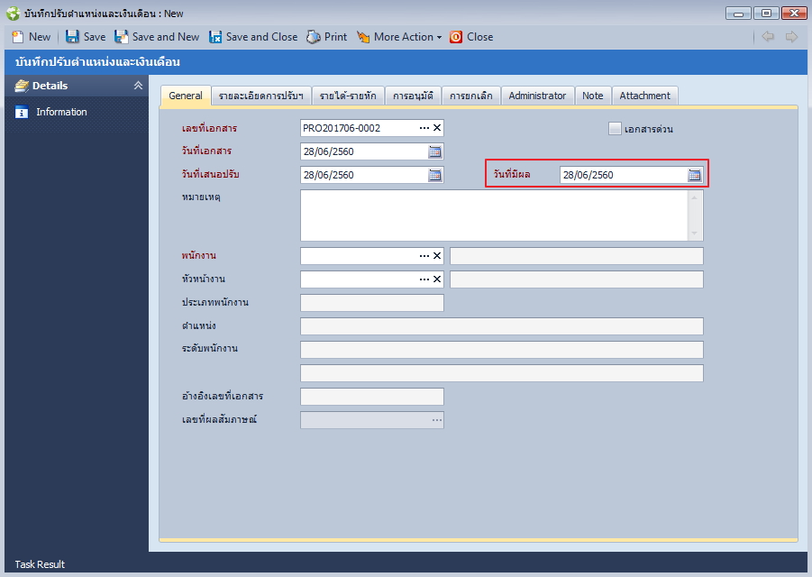The height and width of the screenshot is (577, 812).
Task: Open calendar for วันที่เอกสาร
Action: [x=435, y=151]
